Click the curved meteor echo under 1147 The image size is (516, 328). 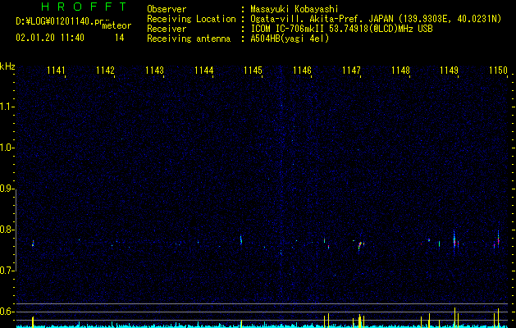pyautogui.click(x=359, y=246)
